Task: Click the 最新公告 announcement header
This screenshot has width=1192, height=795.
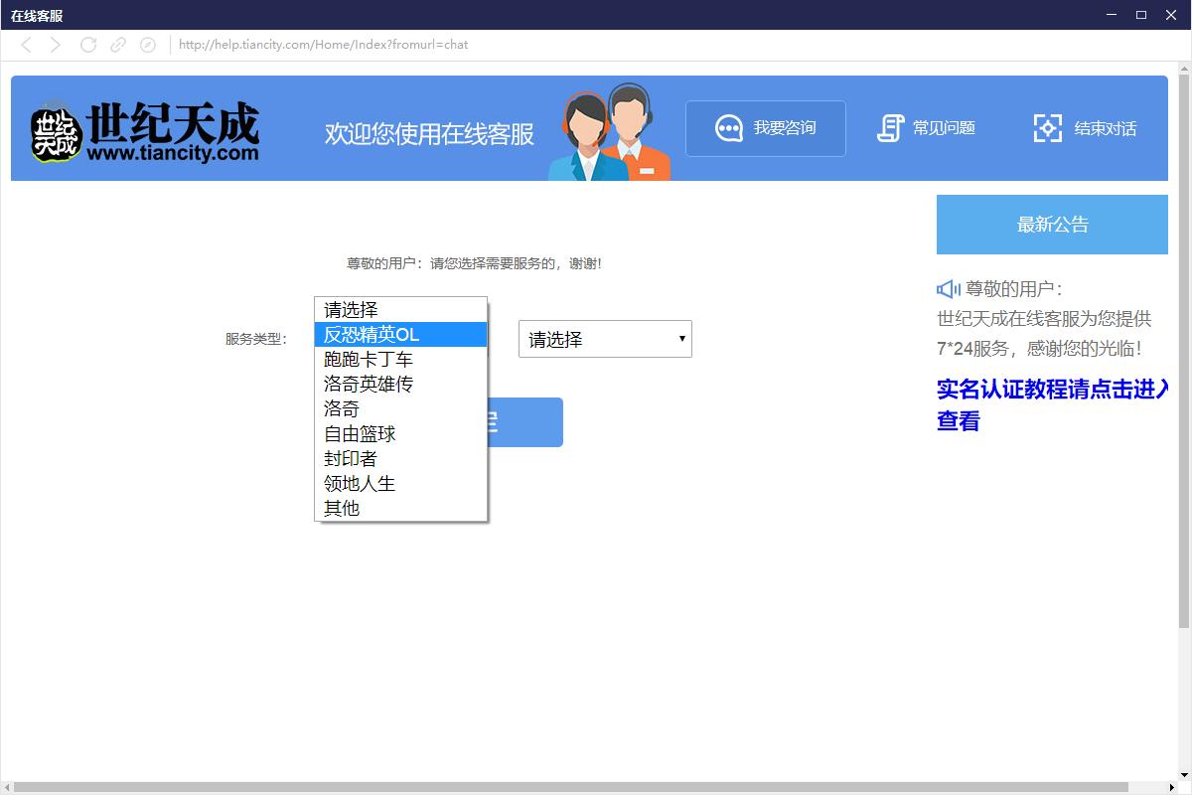Action: coord(1052,225)
